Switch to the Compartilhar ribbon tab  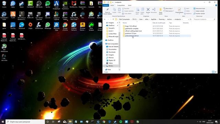tap(121, 6)
